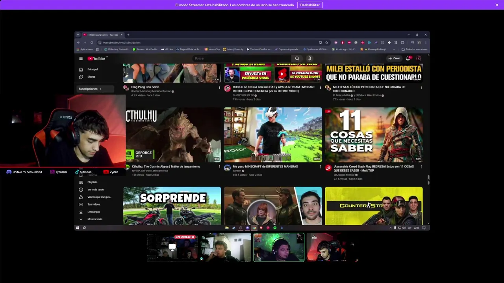Expand Mostrar más in sidebar
Image resolution: width=504 pixels, height=283 pixels.
(94, 219)
